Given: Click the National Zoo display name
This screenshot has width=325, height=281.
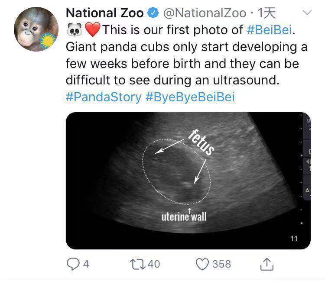Looking at the screenshot, I should (x=104, y=13).
